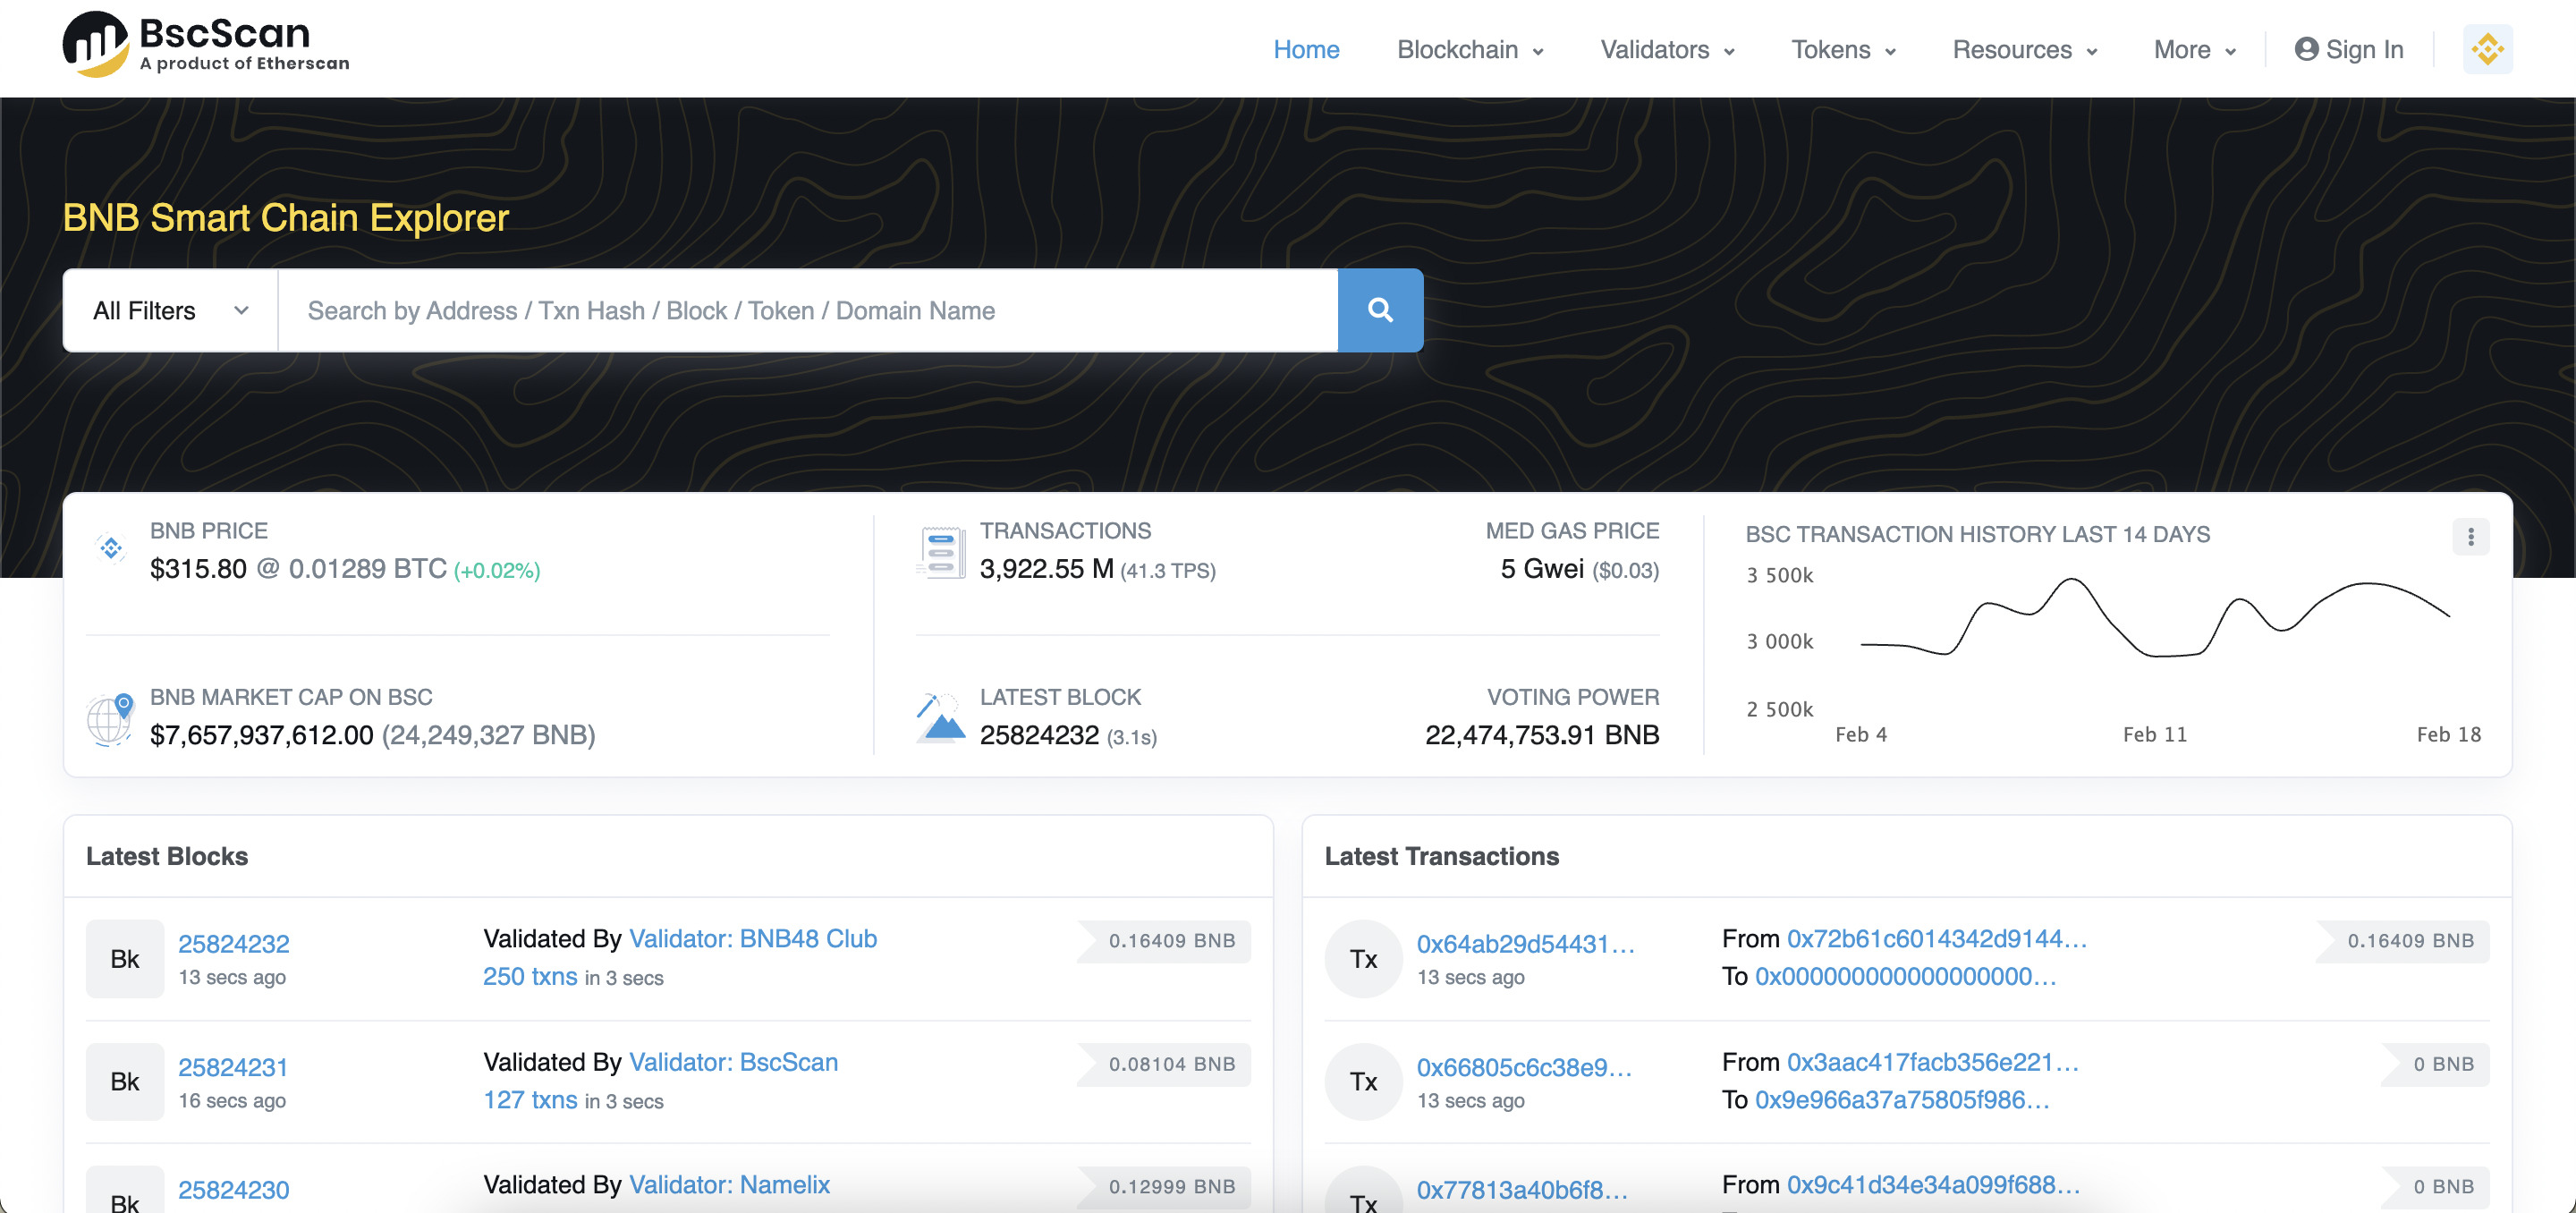
Task: Open the 127 txns link
Action: 530,1099
